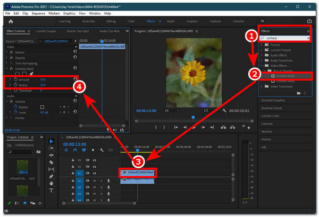Open Fit zoom level dropdown

click(x=172, y=111)
